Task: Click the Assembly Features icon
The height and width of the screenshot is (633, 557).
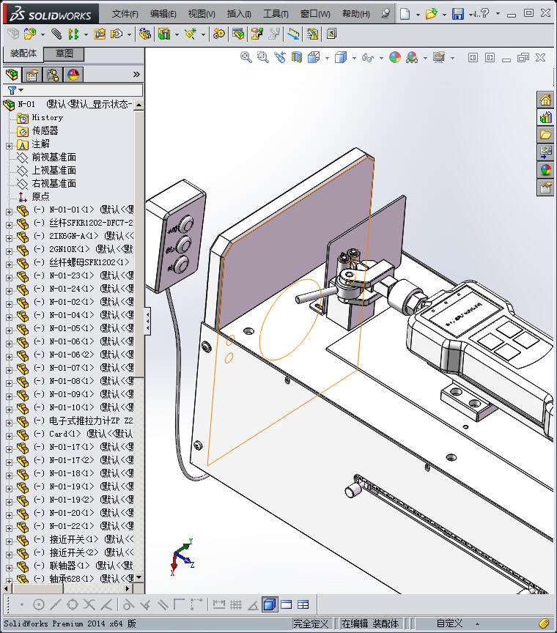Action: click(164, 34)
